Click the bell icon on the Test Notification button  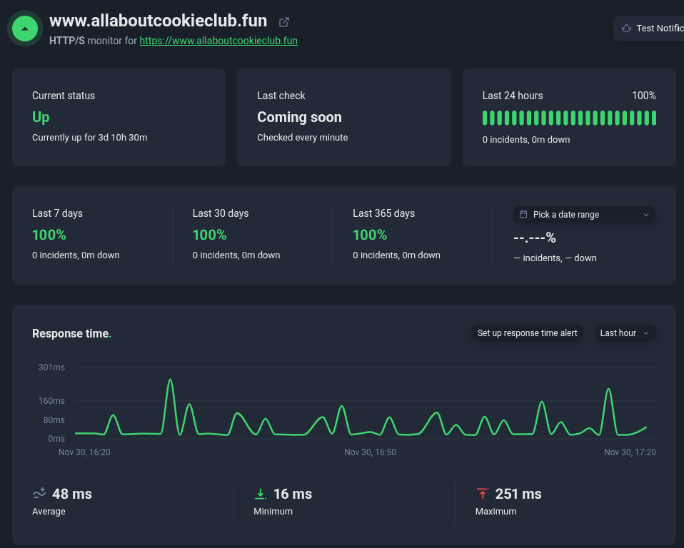tap(627, 28)
